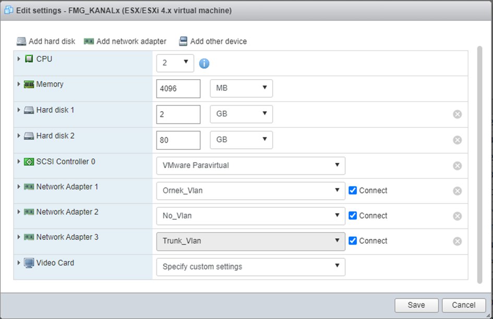This screenshot has width=493, height=319.
Task: Cancel the Edit settings dialog
Action: pyautogui.click(x=463, y=305)
